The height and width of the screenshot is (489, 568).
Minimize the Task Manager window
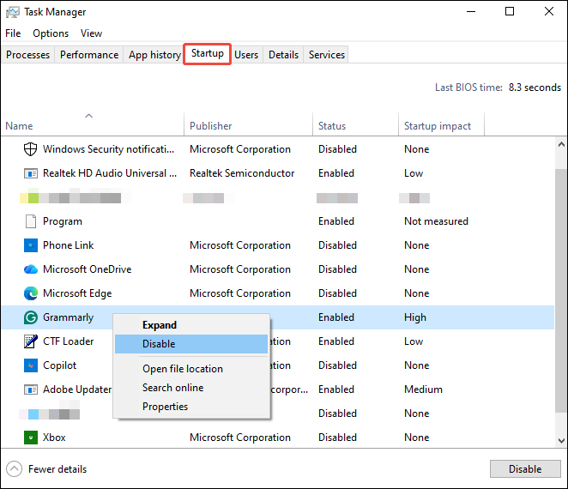(x=471, y=12)
